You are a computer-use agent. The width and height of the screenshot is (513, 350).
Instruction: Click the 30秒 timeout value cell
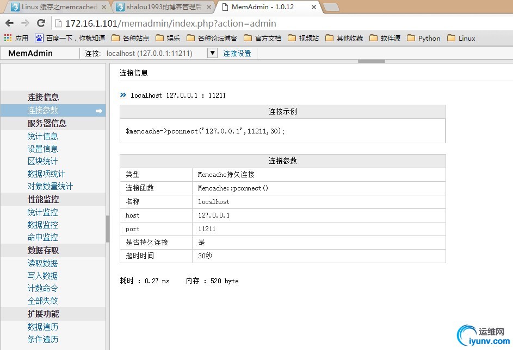click(x=319, y=256)
